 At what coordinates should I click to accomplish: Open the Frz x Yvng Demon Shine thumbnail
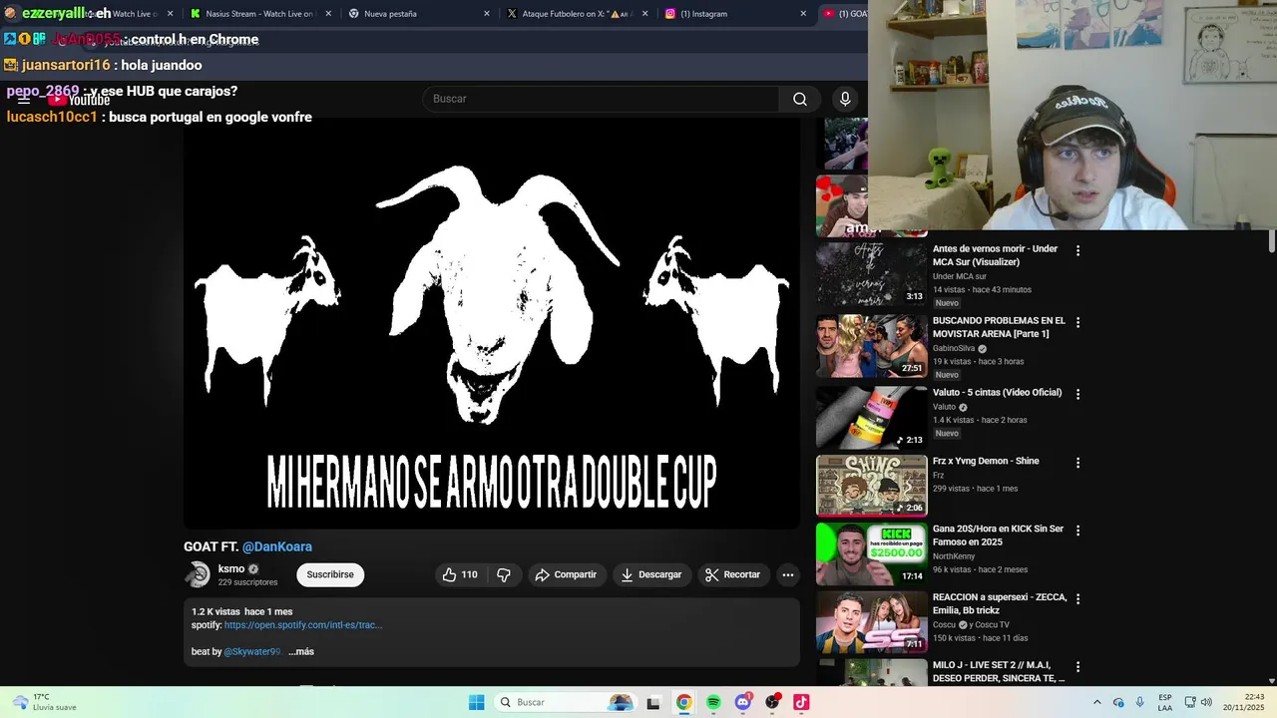[x=872, y=486]
